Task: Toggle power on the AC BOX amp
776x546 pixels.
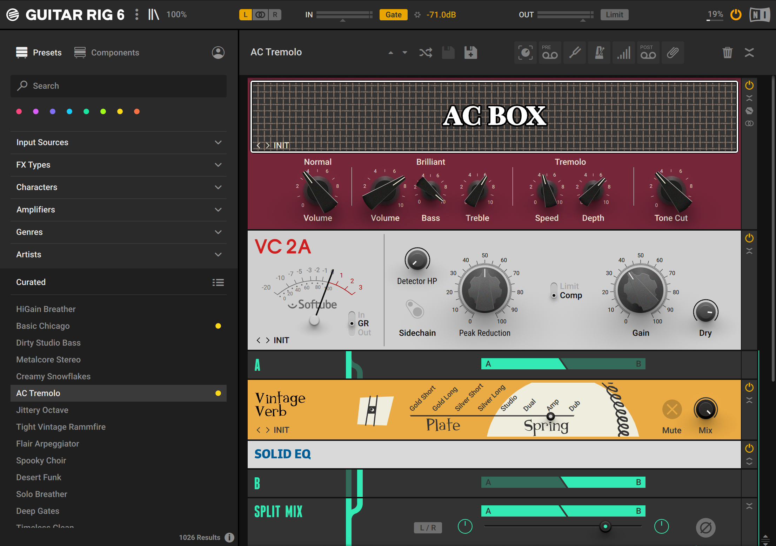Action: 749,85
